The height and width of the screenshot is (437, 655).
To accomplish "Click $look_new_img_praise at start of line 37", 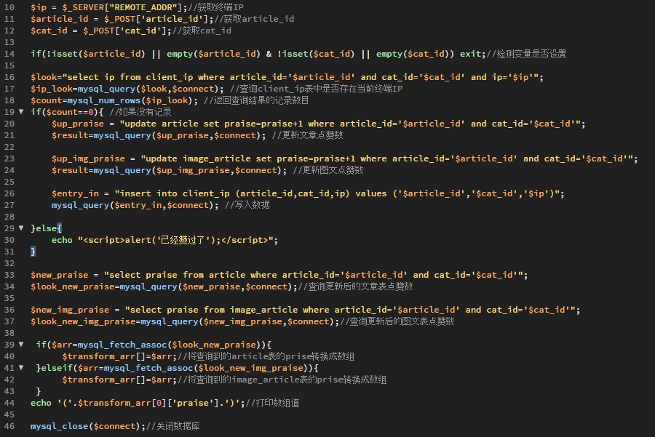I will (x=83, y=322).
